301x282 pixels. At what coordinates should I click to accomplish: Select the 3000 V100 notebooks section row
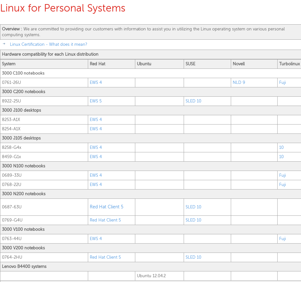[x=151, y=230]
